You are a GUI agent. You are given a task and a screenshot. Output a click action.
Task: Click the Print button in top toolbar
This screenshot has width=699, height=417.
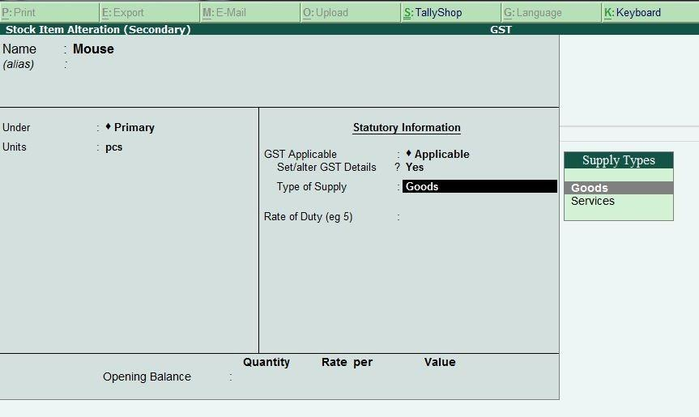pyautogui.click(x=49, y=12)
